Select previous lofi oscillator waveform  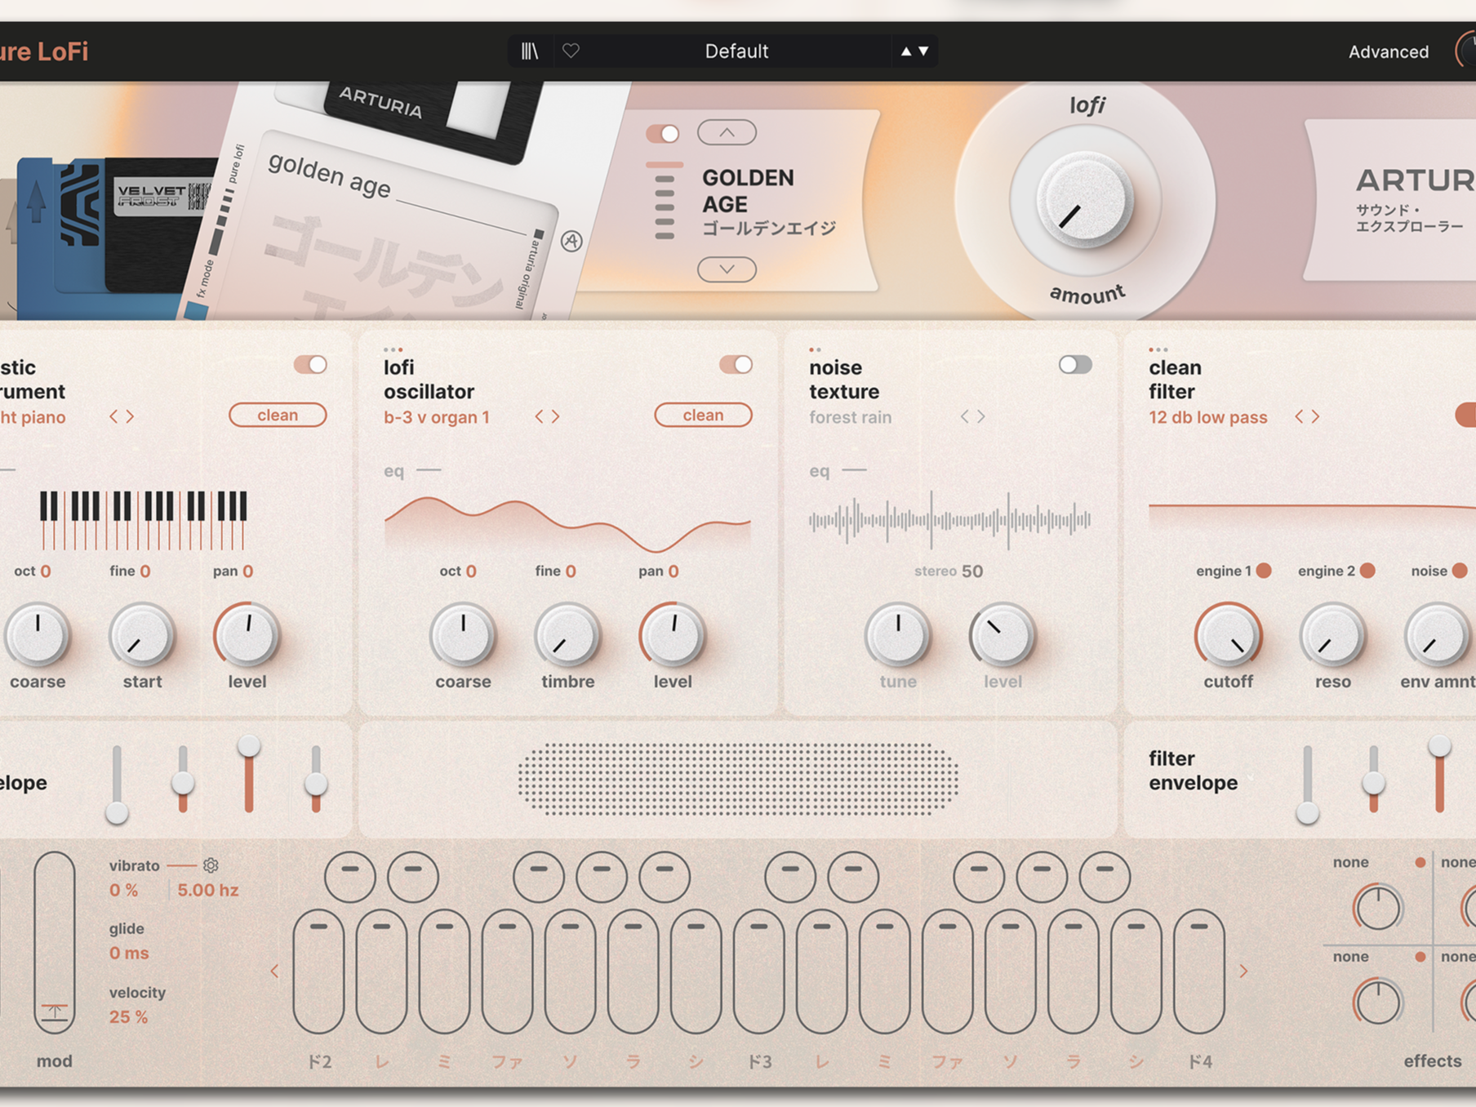point(539,417)
